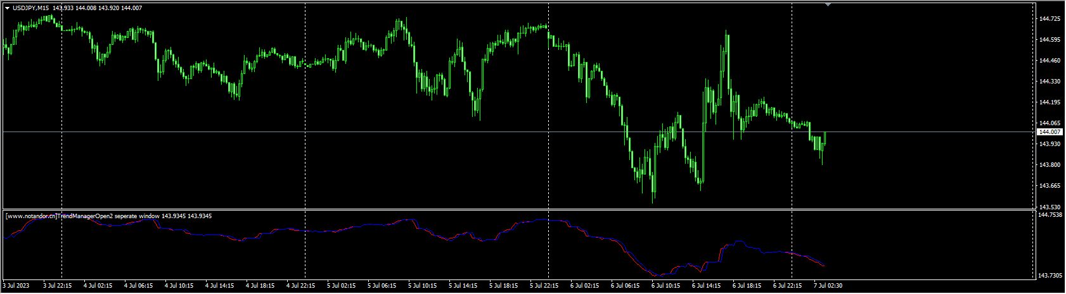Click the 4 Jul 10:15 time label
This screenshot has width=1066, height=294.
pyautogui.click(x=179, y=286)
